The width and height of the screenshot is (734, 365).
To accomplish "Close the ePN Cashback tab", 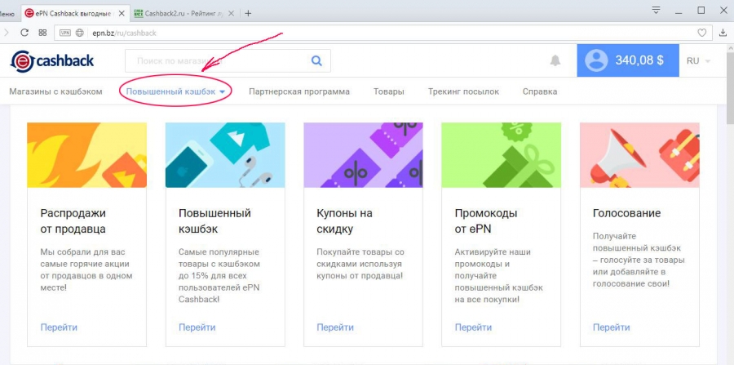I will click(x=122, y=13).
